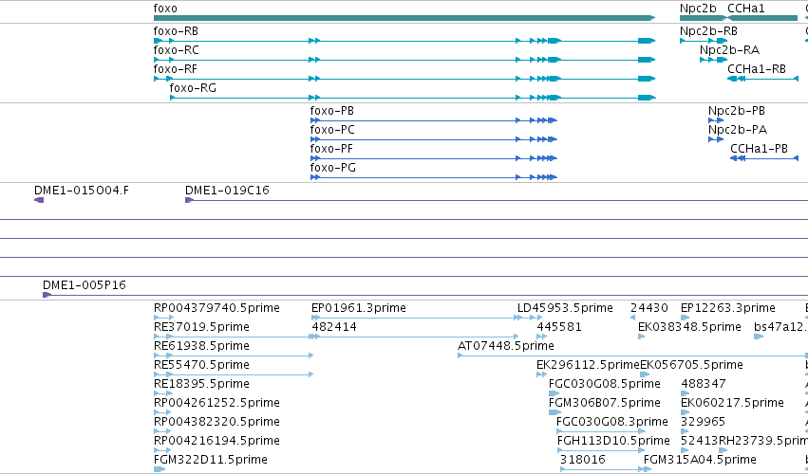Screen dimensions: 808x474
Task: Select EST RE18395.5prime
Action: 201,385
